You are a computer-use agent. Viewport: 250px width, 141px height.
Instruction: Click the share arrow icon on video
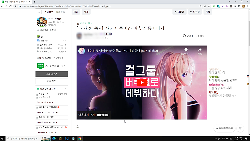click(x=200, y=50)
